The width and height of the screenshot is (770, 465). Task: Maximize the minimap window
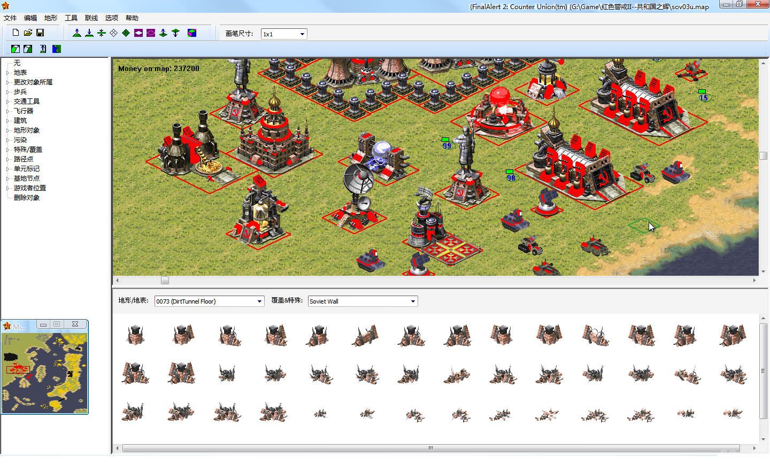tap(57, 324)
